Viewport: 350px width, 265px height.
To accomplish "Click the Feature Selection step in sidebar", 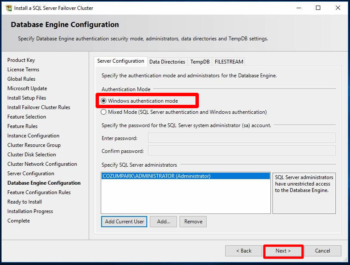I will point(27,117).
